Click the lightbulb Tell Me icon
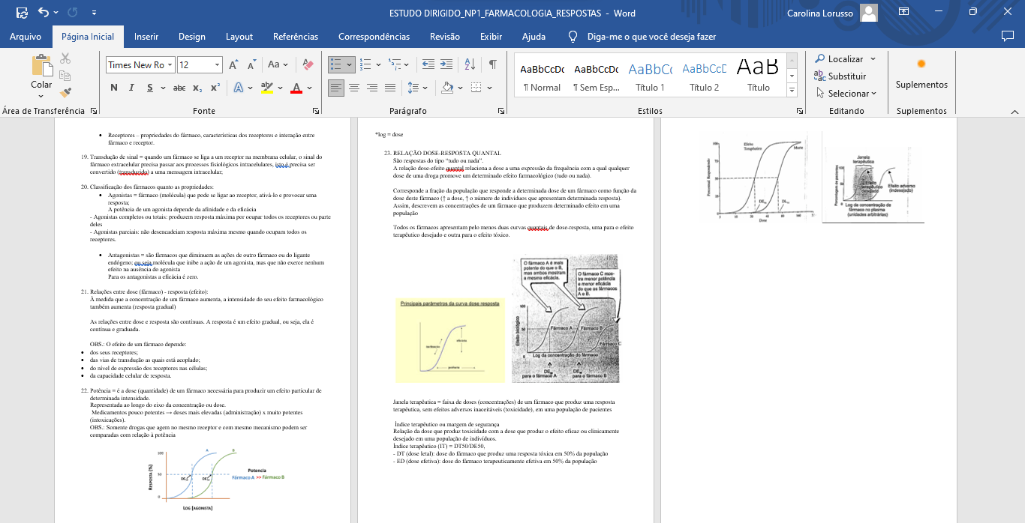 (x=573, y=36)
